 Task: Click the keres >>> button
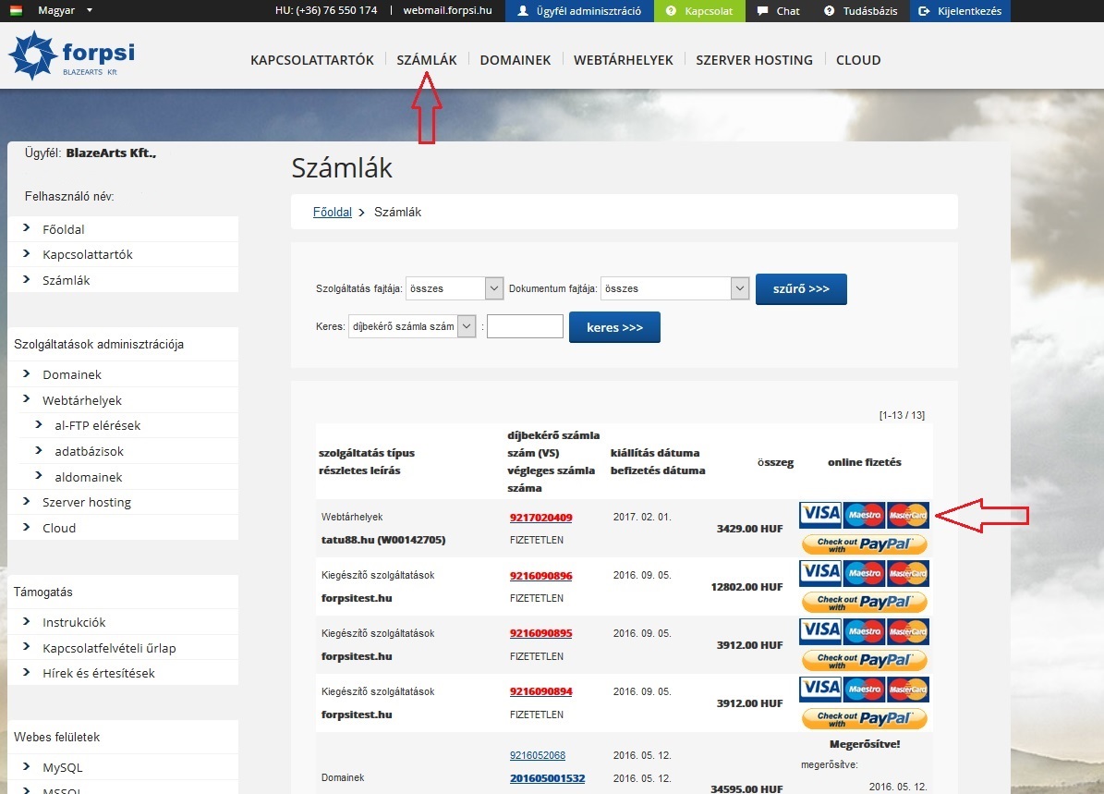coord(614,327)
